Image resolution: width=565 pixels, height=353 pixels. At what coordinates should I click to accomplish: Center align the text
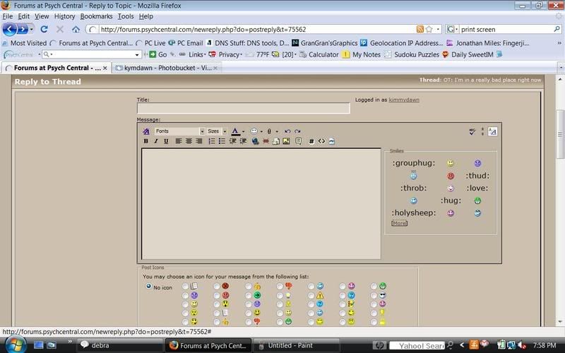coord(189,141)
